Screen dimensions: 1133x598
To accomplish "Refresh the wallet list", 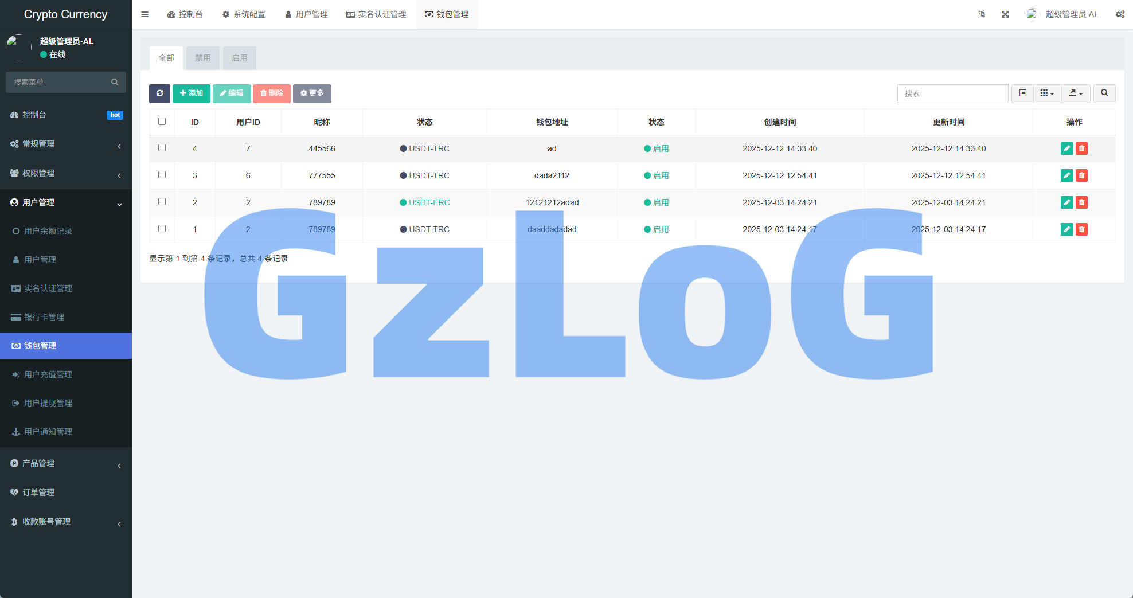I will (x=159, y=93).
